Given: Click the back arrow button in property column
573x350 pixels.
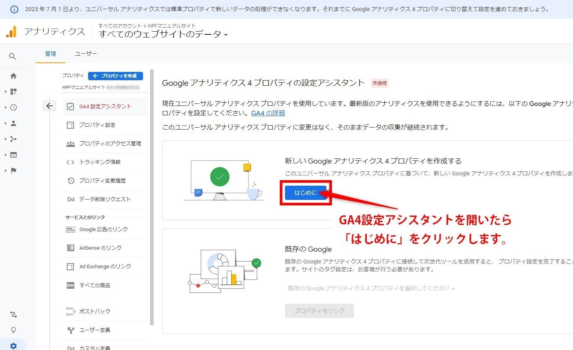Looking at the screenshot, I should (x=49, y=106).
